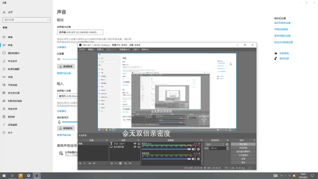Move the selected source down
Screen dimensions: 318x179
pos(130,163)
